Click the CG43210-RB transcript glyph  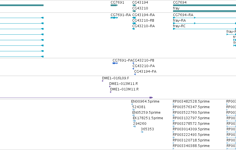pyautogui.click(x=134, y=23)
